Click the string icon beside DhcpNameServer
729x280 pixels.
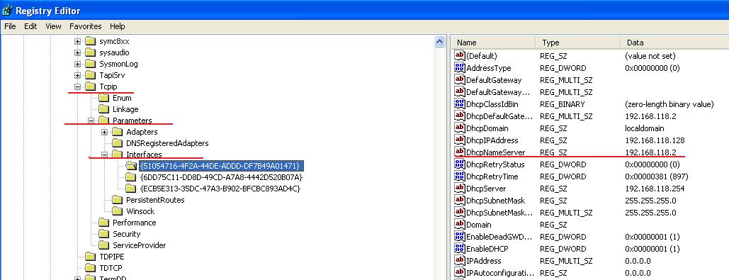pos(460,152)
